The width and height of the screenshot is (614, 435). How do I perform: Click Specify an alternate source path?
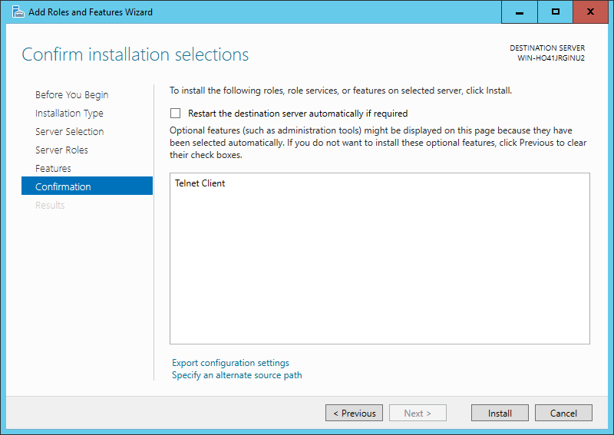click(x=237, y=375)
